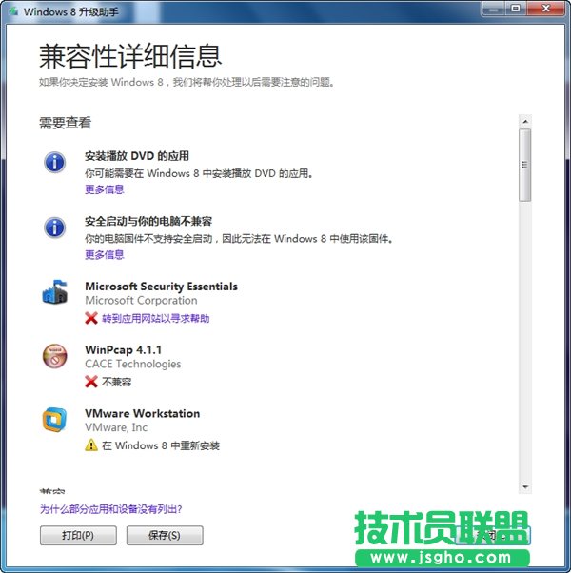This screenshot has height=573, width=571.
Task: Click the 不兼容 status text under WinPcap
Action: [x=116, y=382]
